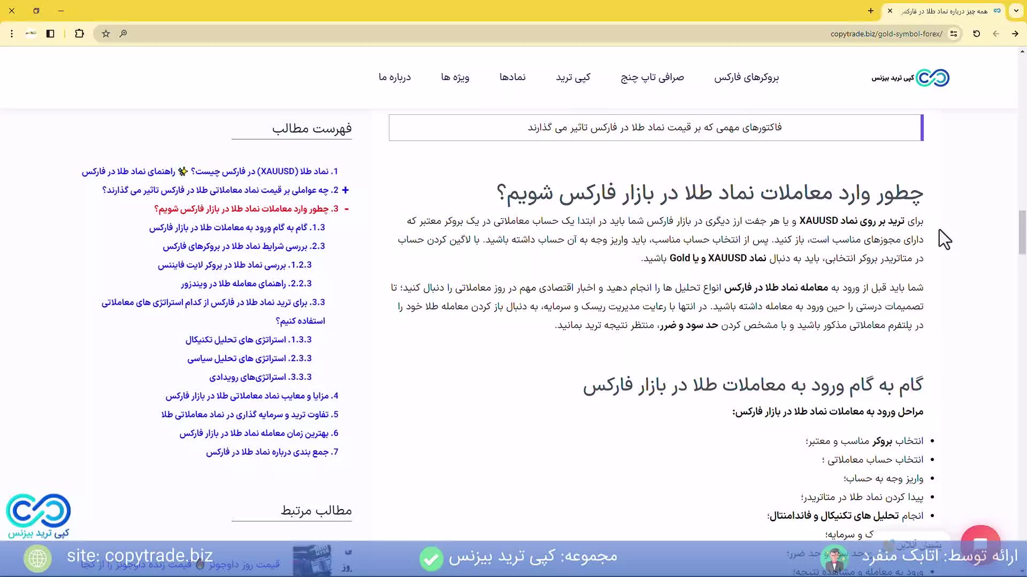
Task: Click the bookmark/star icon in address bar
Action: point(105,33)
